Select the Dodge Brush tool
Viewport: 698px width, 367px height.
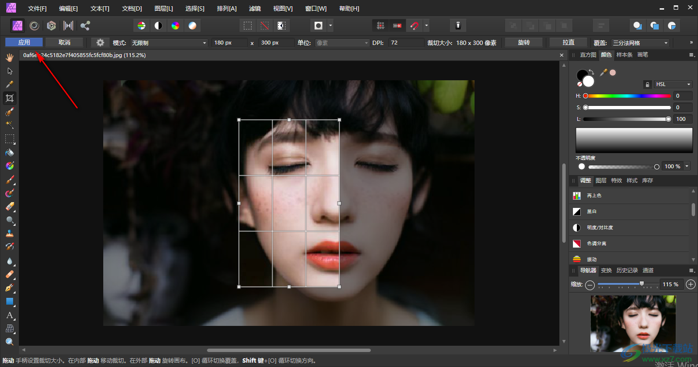tap(9, 220)
